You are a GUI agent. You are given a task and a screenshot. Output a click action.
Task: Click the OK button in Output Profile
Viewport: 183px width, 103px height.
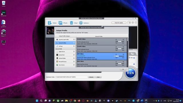point(123,69)
